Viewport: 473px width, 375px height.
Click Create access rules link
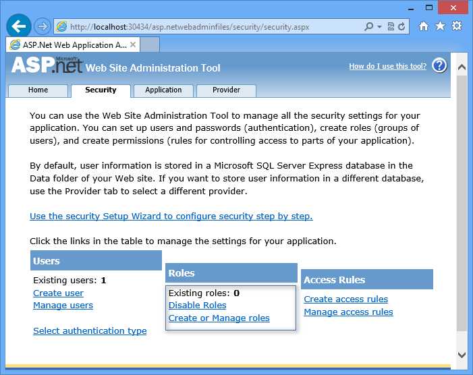345,299
